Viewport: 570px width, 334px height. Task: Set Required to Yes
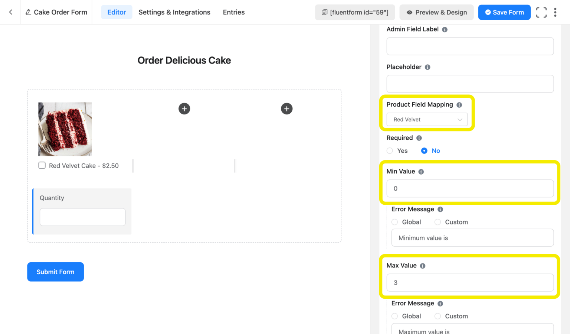pyautogui.click(x=390, y=150)
